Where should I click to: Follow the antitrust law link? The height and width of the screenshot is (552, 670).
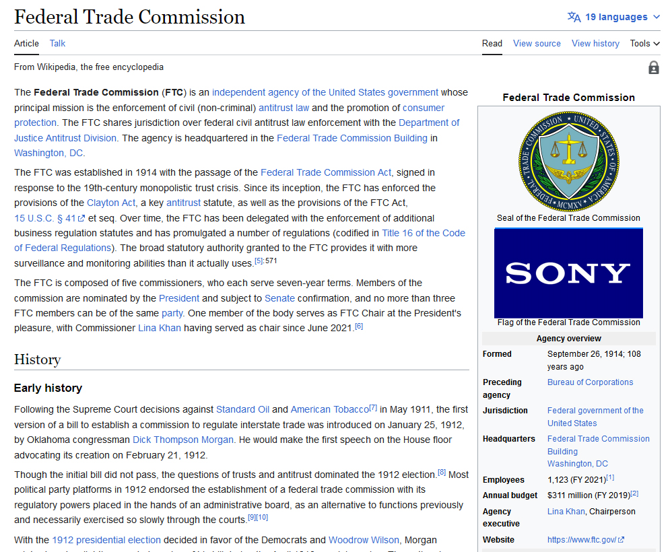tap(283, 108)
